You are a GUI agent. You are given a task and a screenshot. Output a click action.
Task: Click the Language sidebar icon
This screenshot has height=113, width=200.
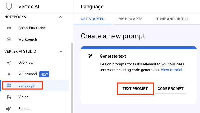(9, 85)
